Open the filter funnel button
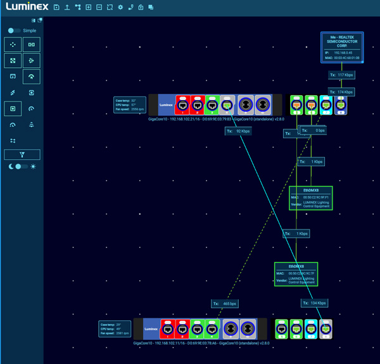 pyautogui.click(x=22, y=155)
